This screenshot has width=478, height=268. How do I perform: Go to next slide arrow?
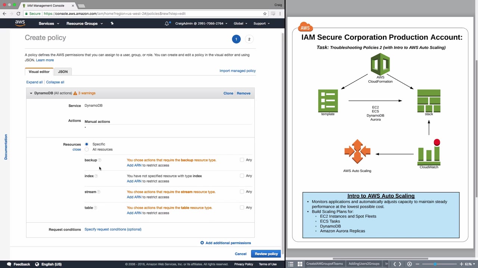(x=400, y=264)
